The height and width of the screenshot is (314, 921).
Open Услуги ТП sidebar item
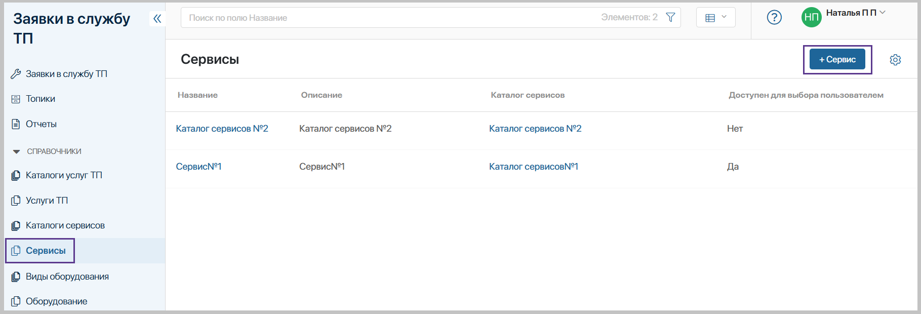tap(47, 201)
